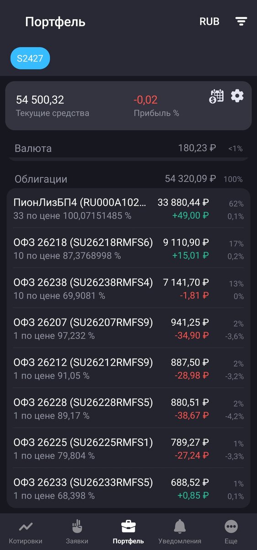The image size is (257, 550).
Task: Collapse the Облигации section
Action: pos(128,179)
